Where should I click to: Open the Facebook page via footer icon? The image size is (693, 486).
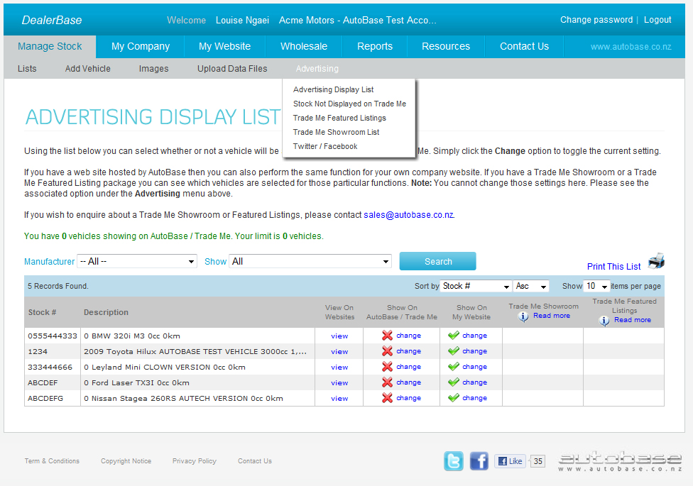click(x=479, y=461)
